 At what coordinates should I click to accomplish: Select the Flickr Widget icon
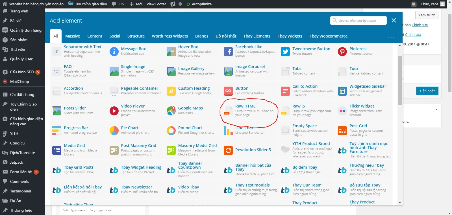(x=342, y=111)
